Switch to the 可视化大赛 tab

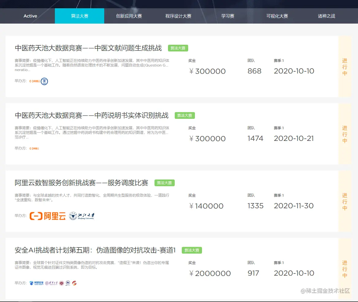[x=277, y=16]
